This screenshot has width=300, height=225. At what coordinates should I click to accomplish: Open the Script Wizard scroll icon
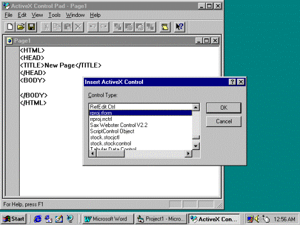click(x=165, y=27)
